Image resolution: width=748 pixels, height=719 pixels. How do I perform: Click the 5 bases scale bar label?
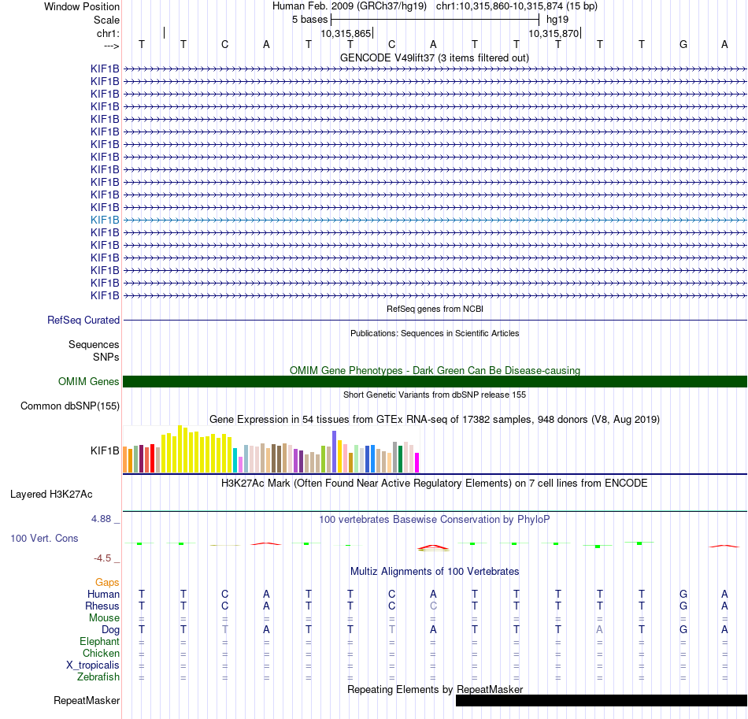tap(310, 20)
